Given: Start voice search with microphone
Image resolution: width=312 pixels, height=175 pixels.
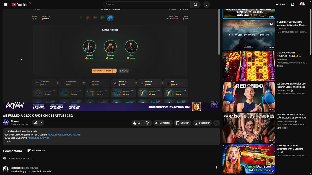Looking at the screenshot, I should pos(206,4).
